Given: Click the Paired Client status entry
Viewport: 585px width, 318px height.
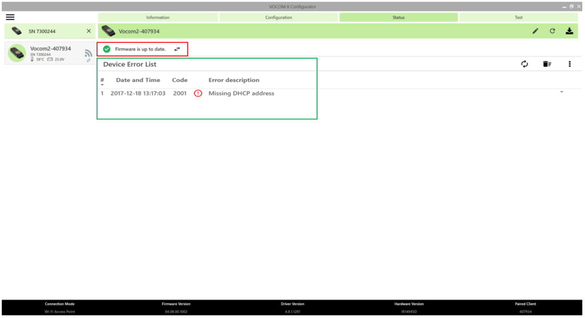Looking at the screenshot, I should (x=526, y=308).
